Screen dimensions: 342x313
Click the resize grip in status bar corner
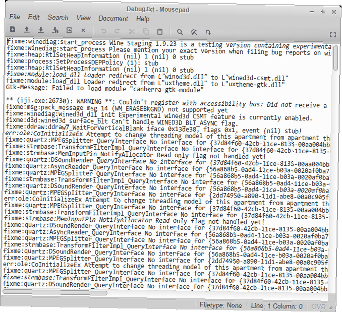point(331,308)
